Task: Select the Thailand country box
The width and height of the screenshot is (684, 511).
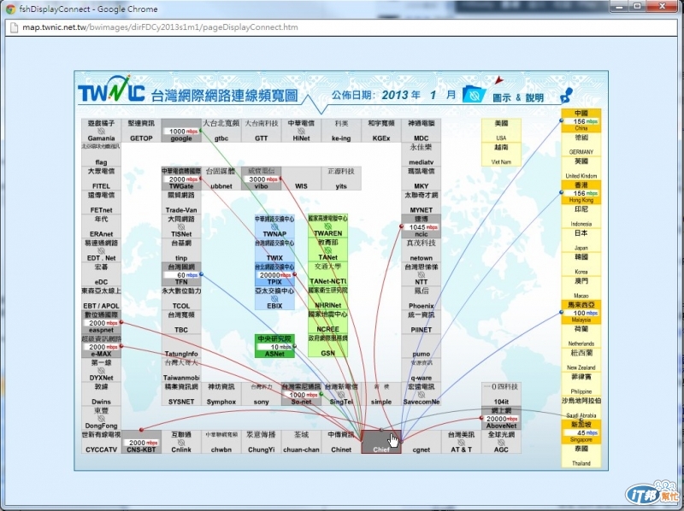Action: tap(581, 456)
